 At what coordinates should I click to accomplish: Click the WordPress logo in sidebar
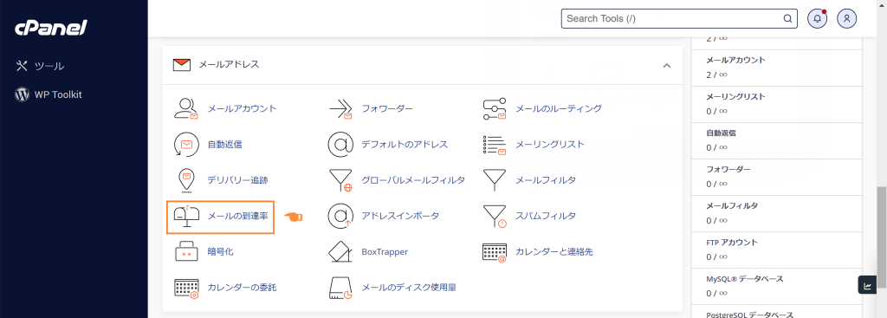coord(22,94)
